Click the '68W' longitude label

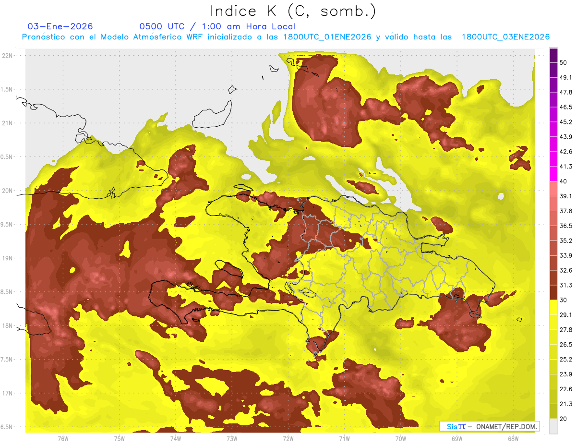coord(513,438)
